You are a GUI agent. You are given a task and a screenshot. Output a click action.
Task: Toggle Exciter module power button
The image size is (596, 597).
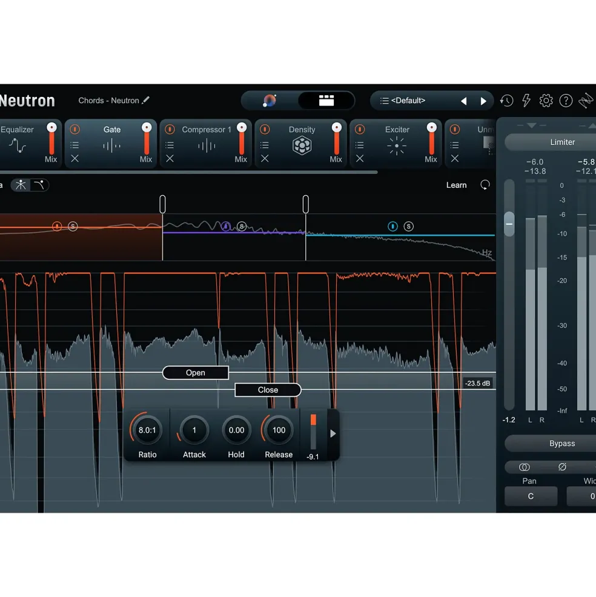pos(360,130)
